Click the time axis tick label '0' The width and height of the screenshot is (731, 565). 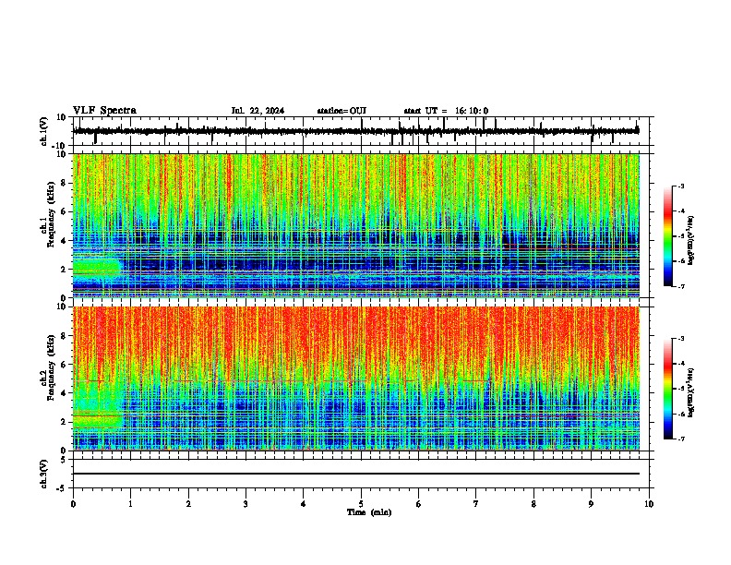click(73, 504)
